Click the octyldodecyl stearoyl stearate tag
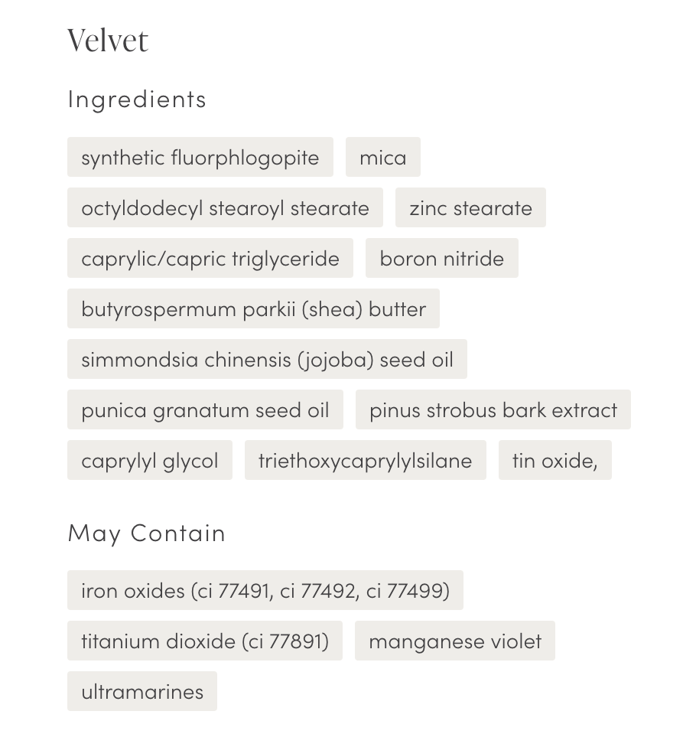This screenshot has width=696, height=747. (x=225, y=207)
